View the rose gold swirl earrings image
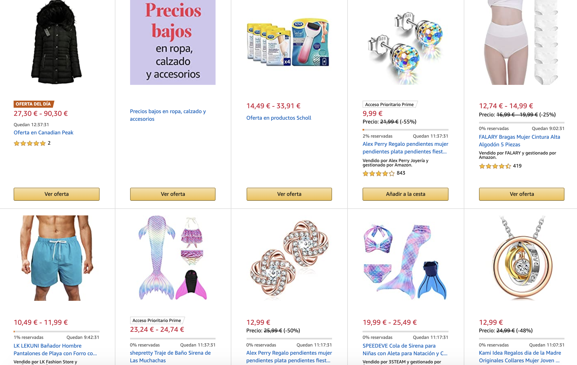Image resolution: width=577 pixels, height=365 pixels. click(289, 258)
